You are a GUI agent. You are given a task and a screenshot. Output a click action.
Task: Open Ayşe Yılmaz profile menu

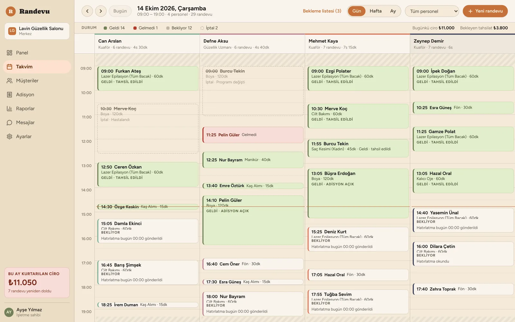tap(37, 312)
